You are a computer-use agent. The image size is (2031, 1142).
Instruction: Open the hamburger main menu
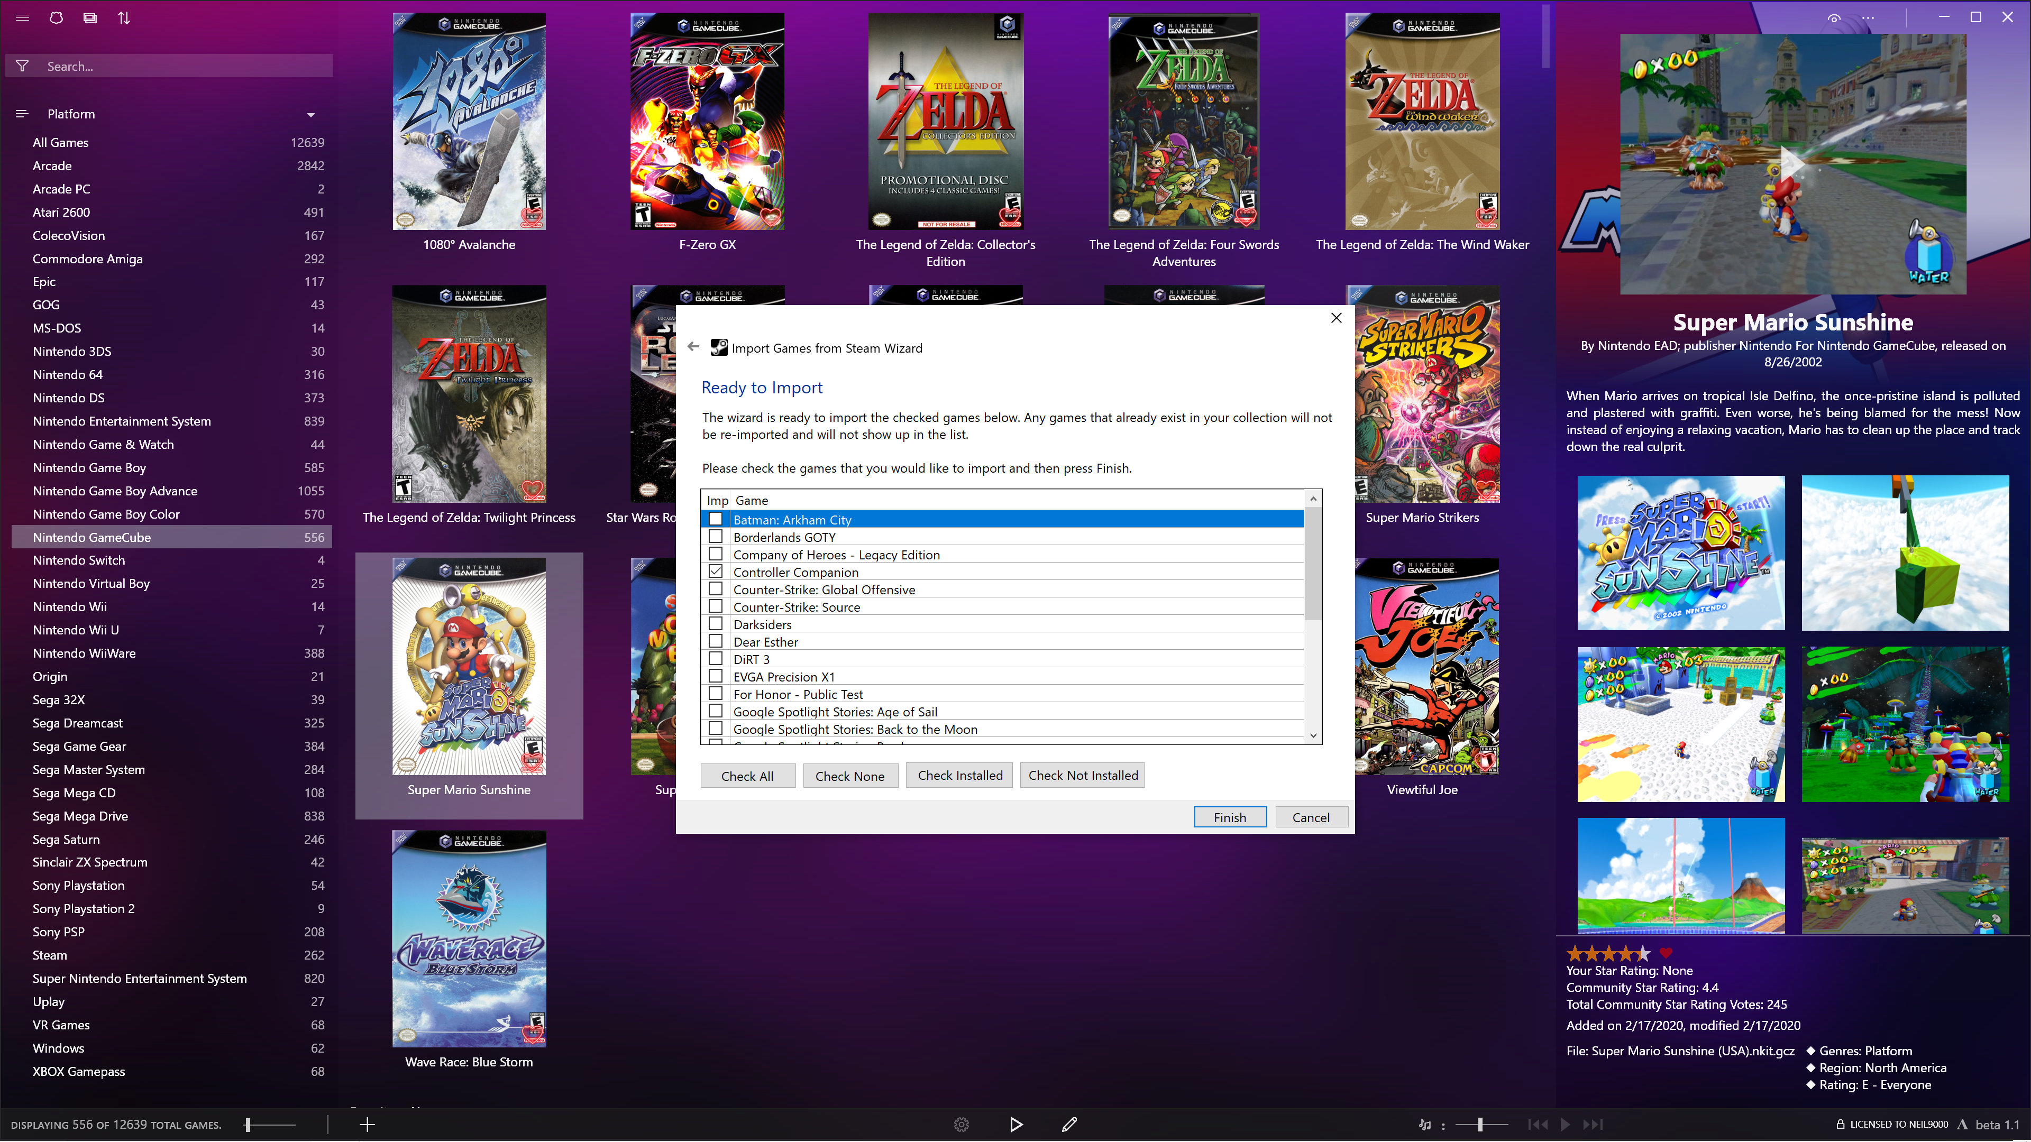(x=22, y=17)
